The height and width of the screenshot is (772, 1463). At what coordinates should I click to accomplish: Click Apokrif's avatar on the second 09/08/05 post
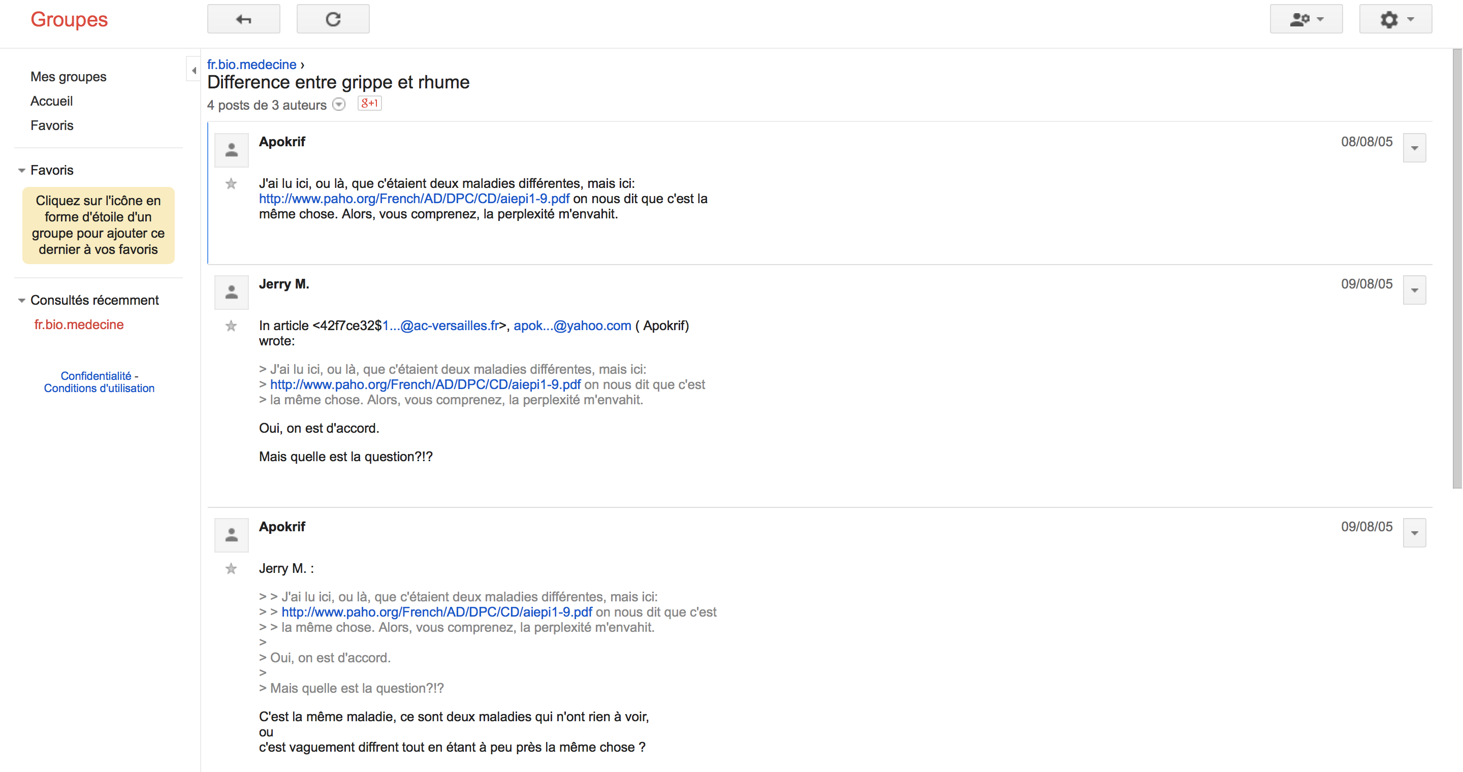tap(232, 535)
